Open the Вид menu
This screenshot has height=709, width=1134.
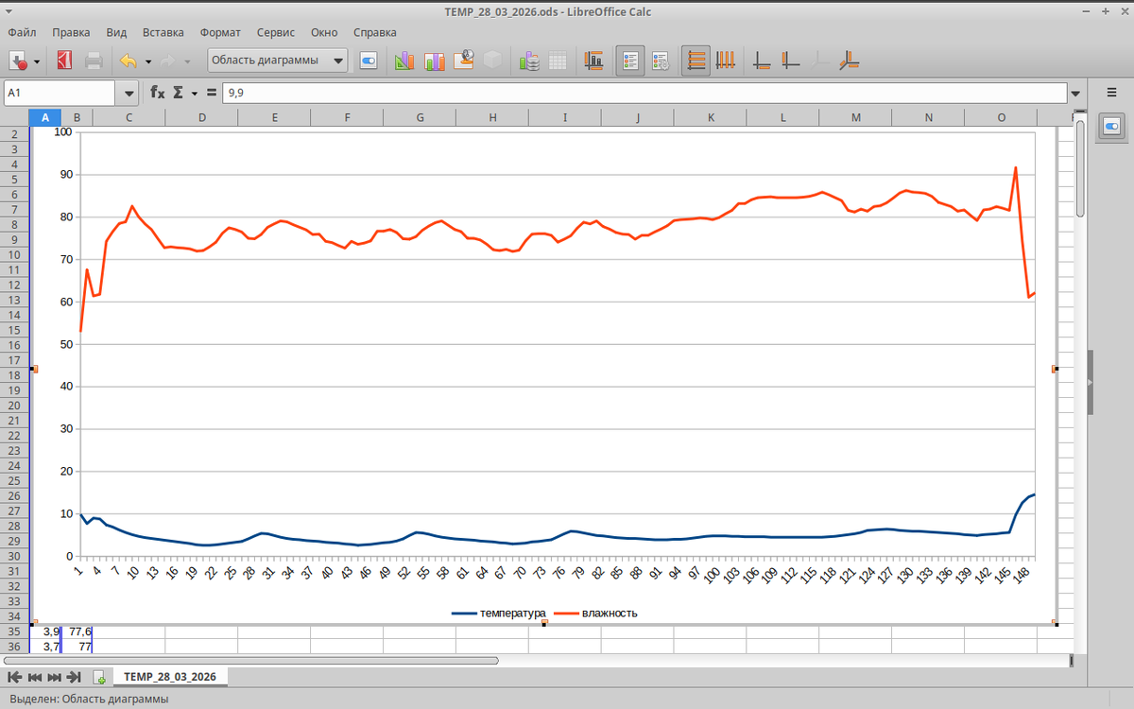click(x=116, y=32)
